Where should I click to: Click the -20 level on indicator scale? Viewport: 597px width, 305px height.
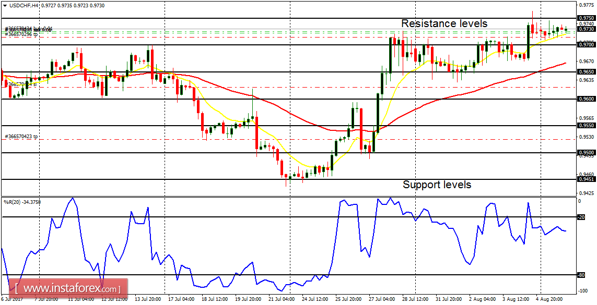click(x=581, y=217)
